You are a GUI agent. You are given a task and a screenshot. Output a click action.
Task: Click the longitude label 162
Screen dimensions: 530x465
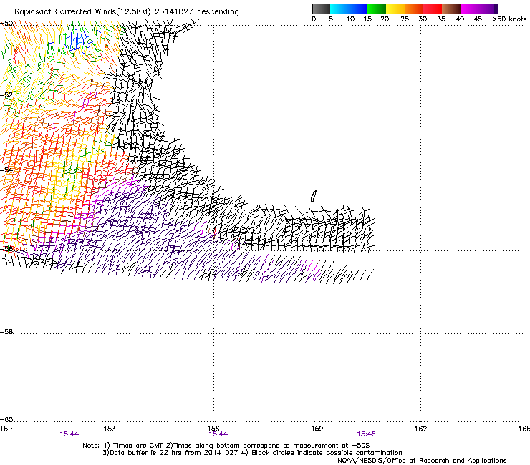tap(421, 429)
